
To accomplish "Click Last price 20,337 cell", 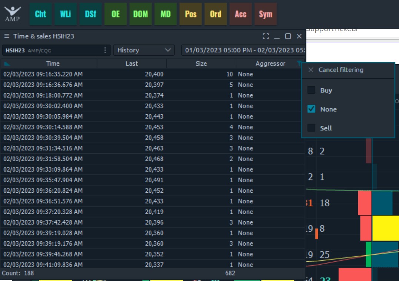I will pyautogui.click(x=154, y=265).
